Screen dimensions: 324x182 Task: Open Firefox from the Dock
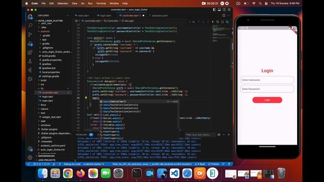pos(80,173)
